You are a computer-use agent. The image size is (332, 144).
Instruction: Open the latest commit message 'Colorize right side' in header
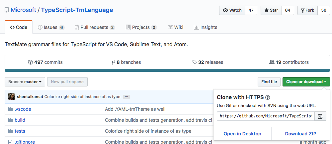(x=82, y=97)
